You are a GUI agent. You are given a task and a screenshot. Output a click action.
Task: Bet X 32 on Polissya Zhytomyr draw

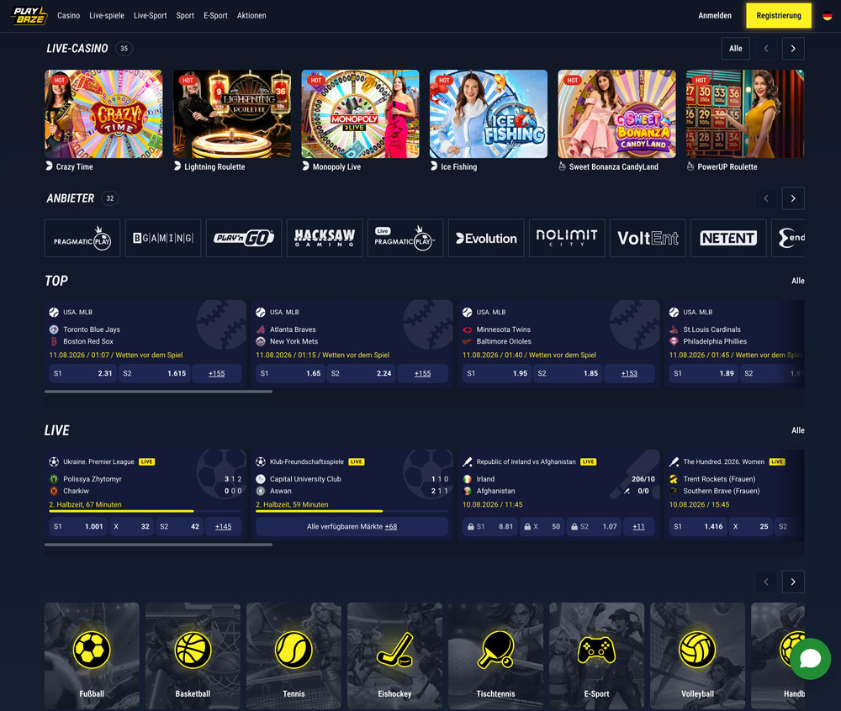131,527
